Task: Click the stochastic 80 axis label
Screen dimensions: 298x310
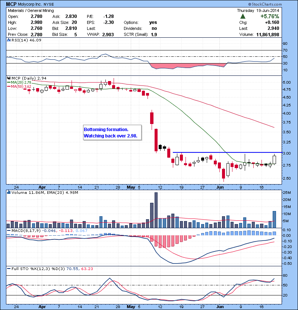Action: 285,275
